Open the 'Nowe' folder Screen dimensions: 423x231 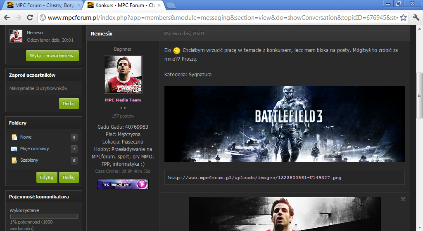(x=26, y=137)
